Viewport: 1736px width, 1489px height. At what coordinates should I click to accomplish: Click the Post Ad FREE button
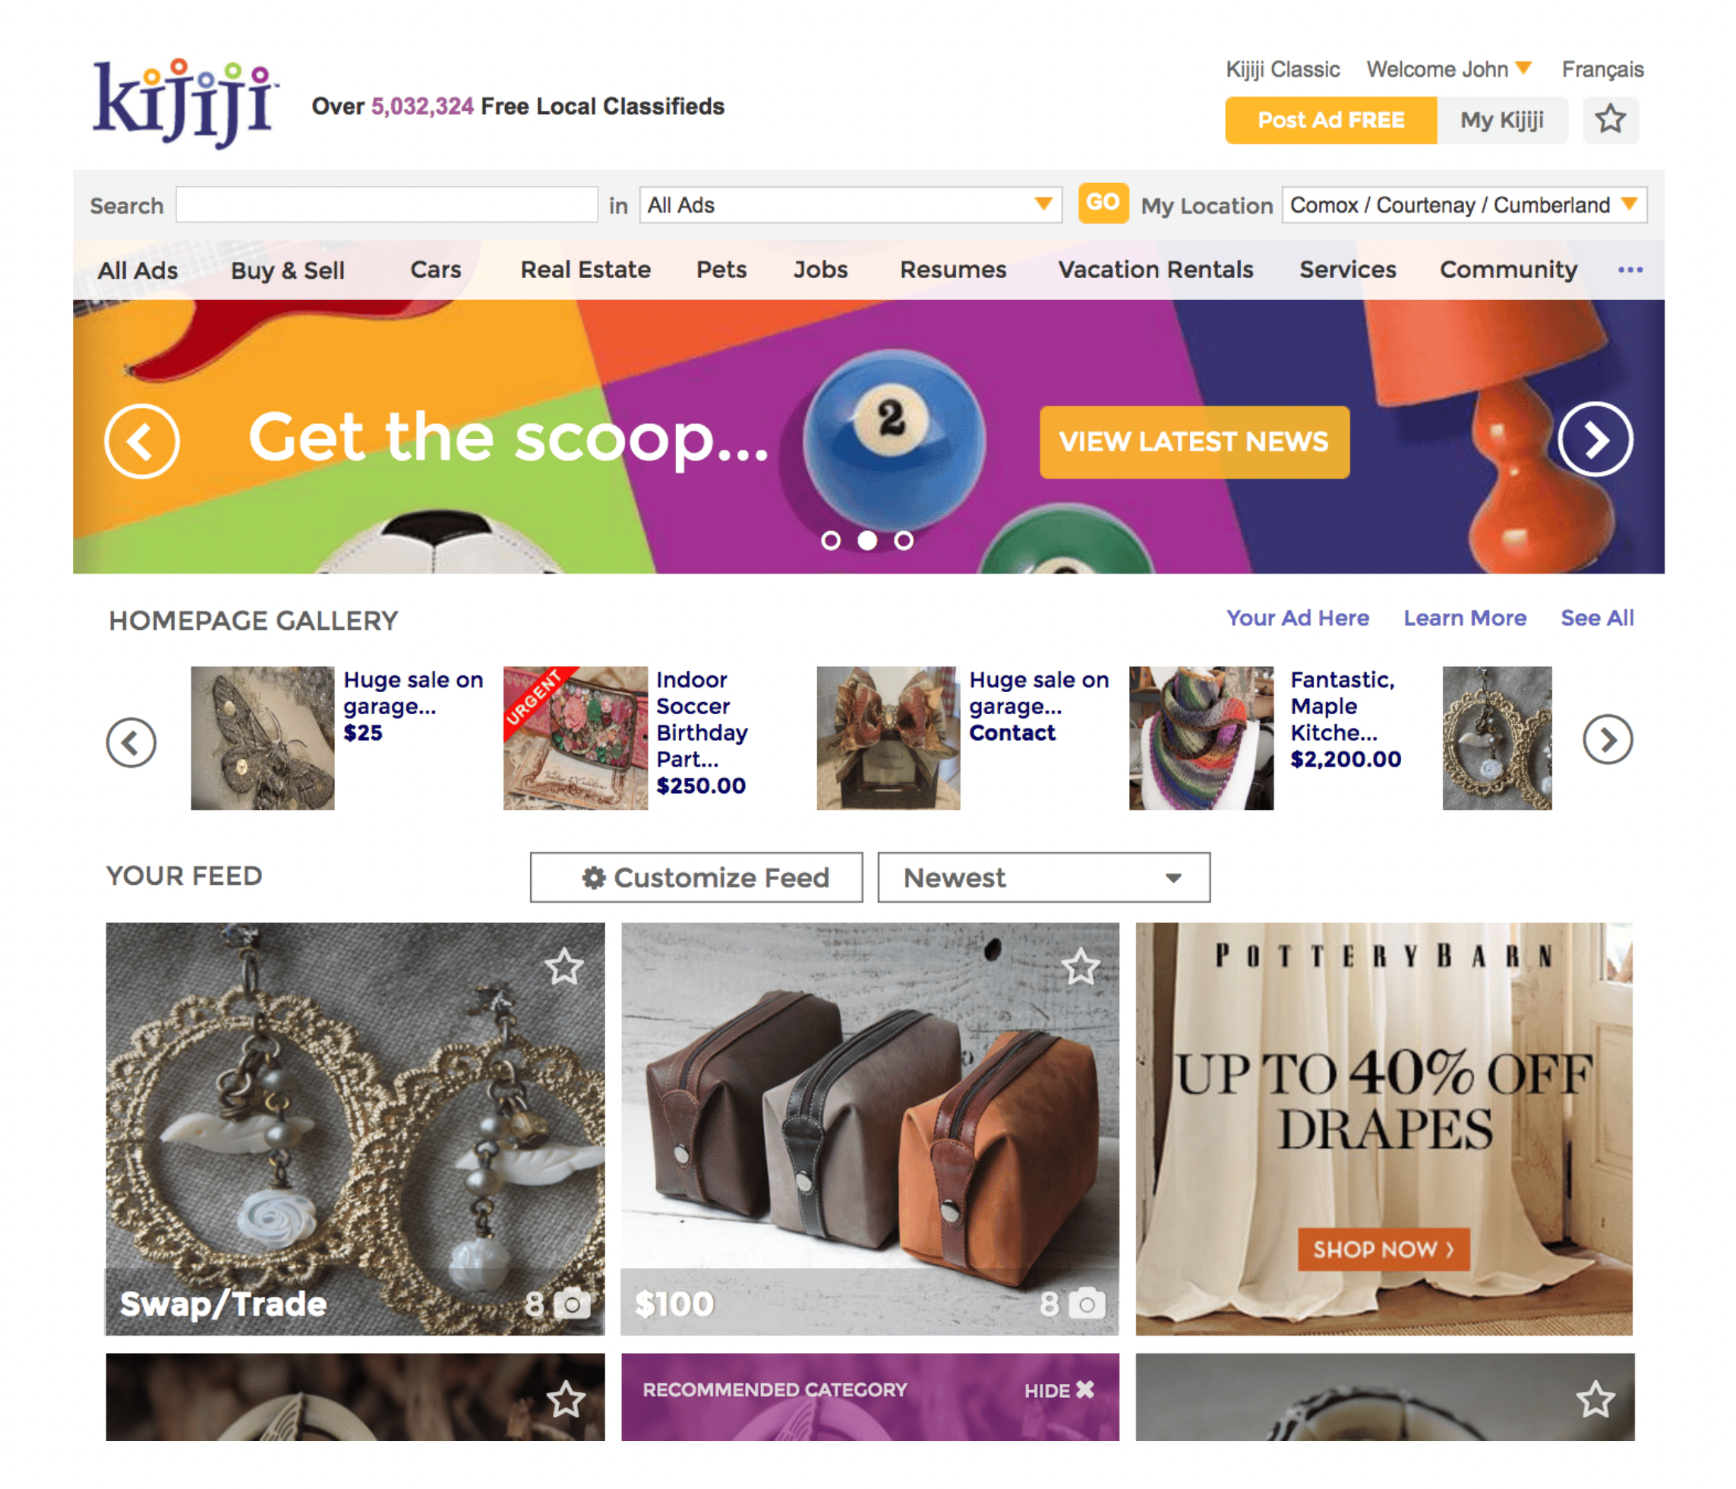click(1330, 120)
